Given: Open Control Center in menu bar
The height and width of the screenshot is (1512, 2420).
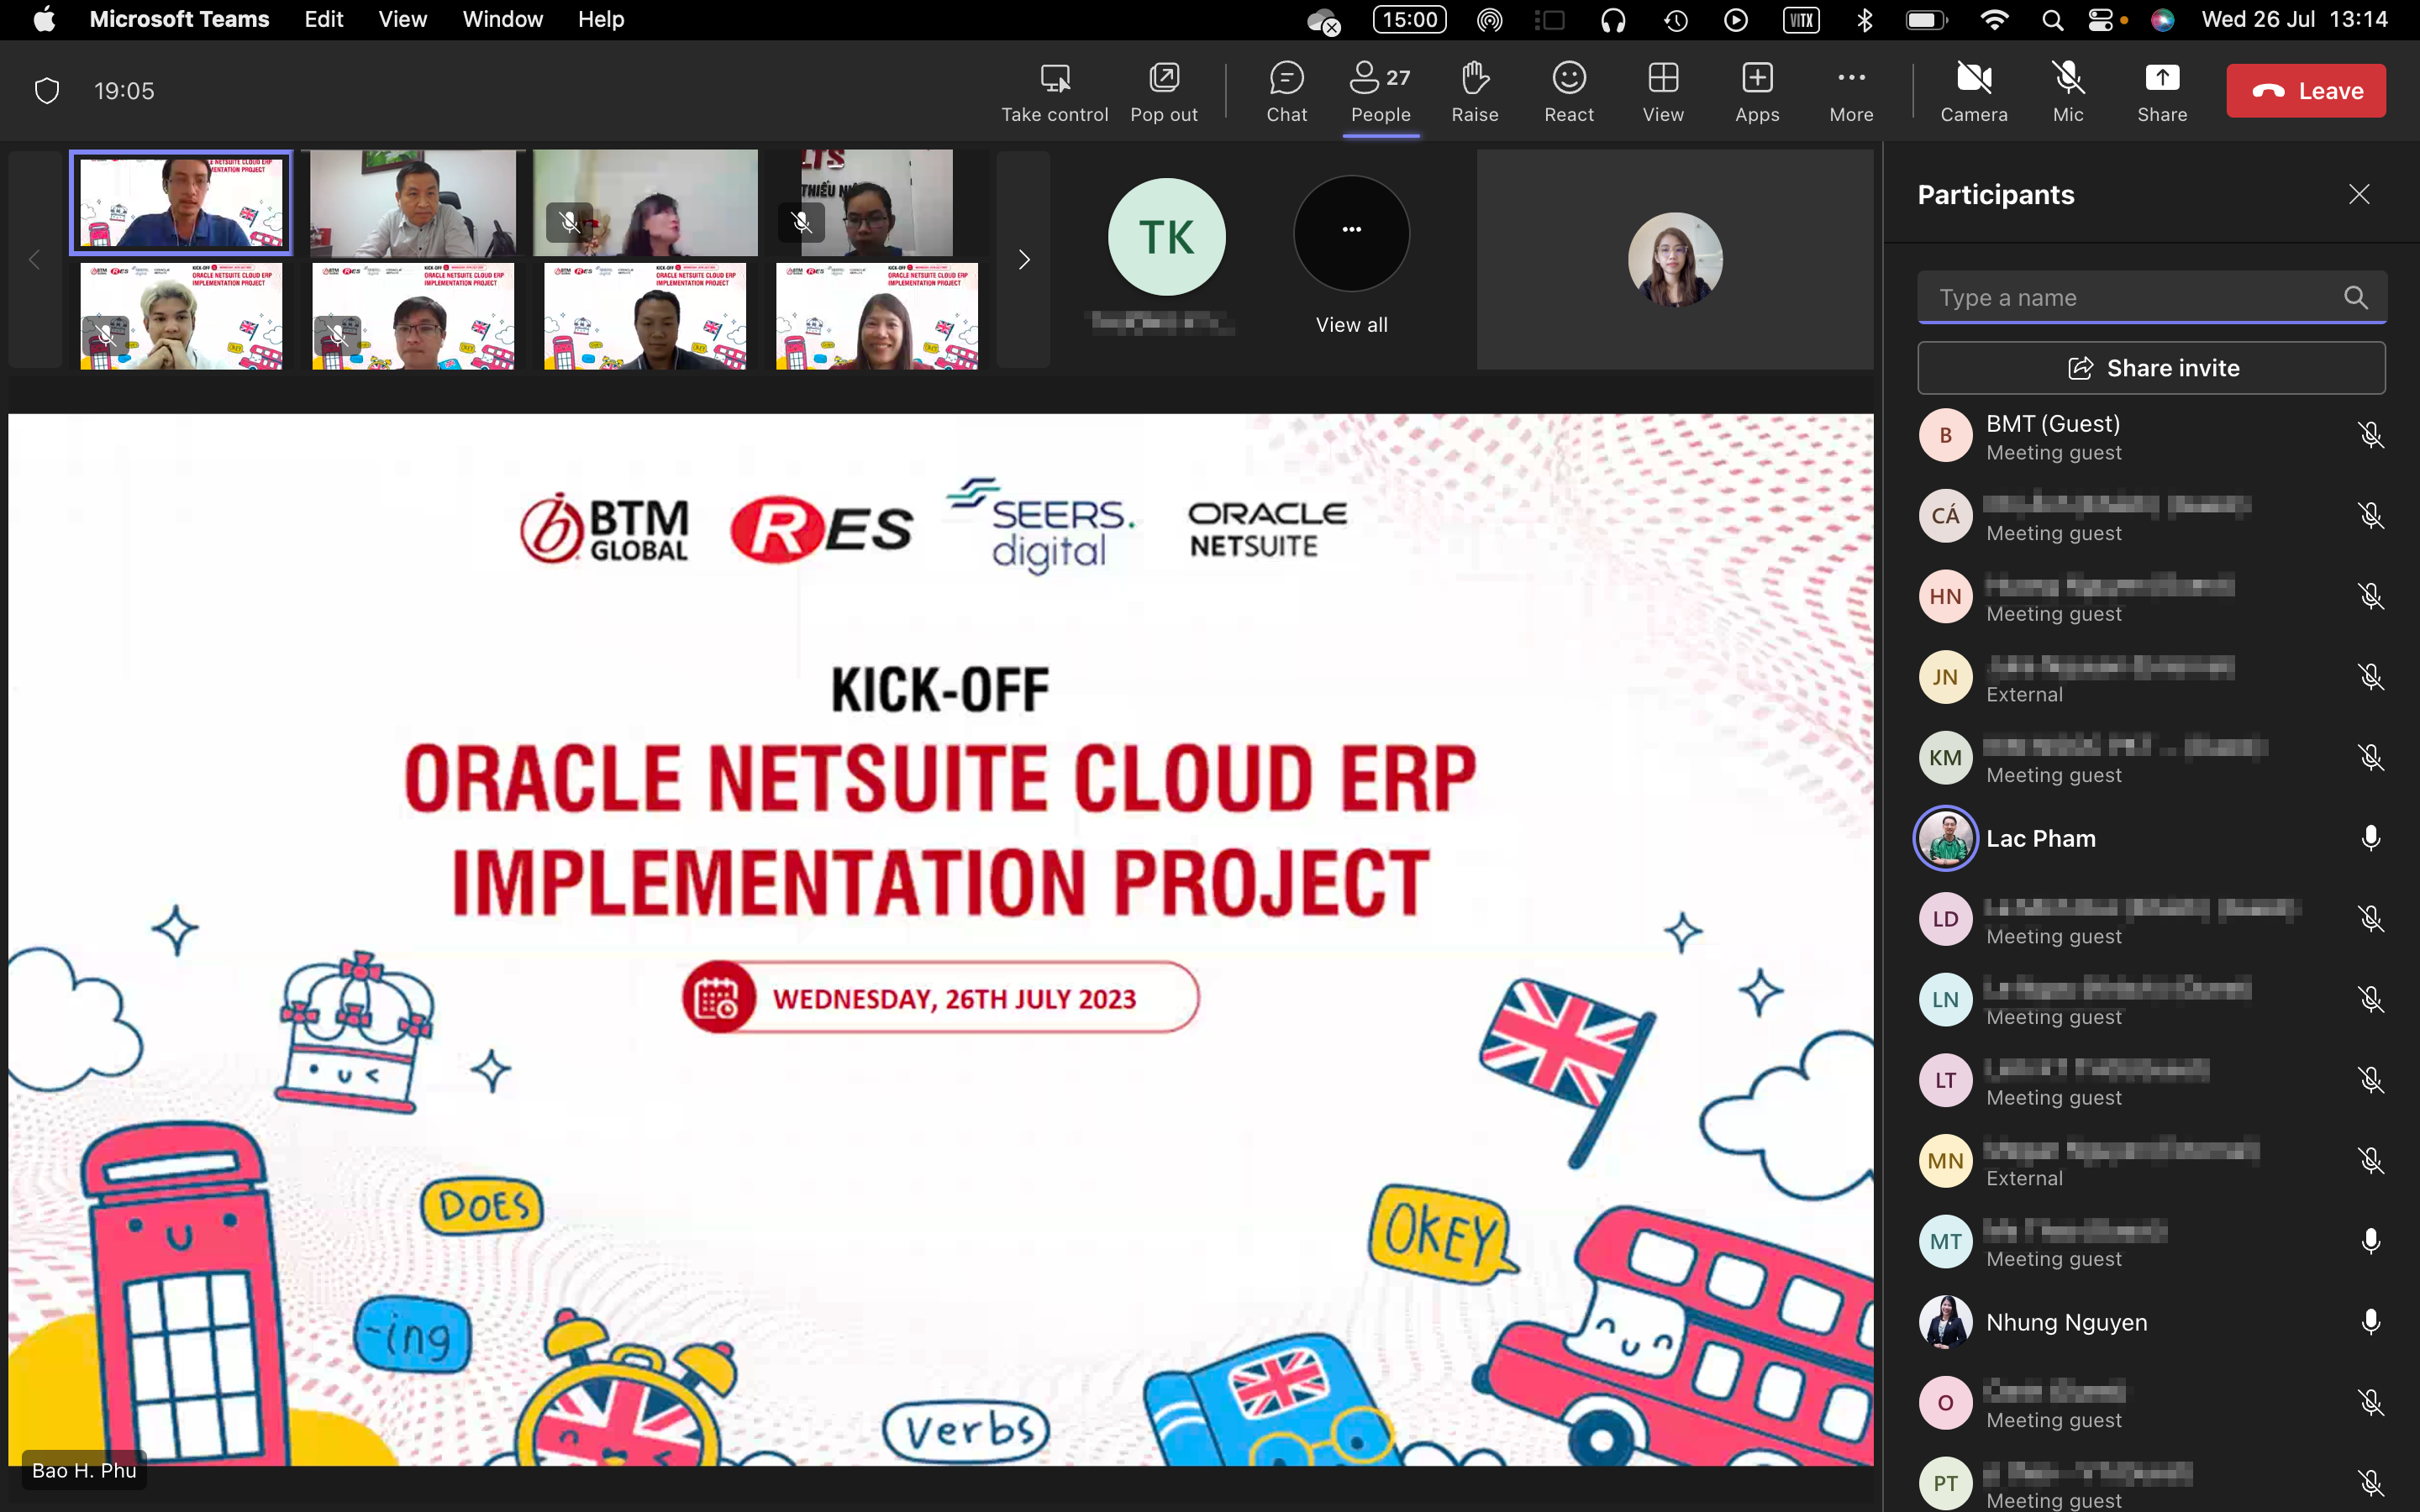Looking at the screenshot, I should point(2102,20).
